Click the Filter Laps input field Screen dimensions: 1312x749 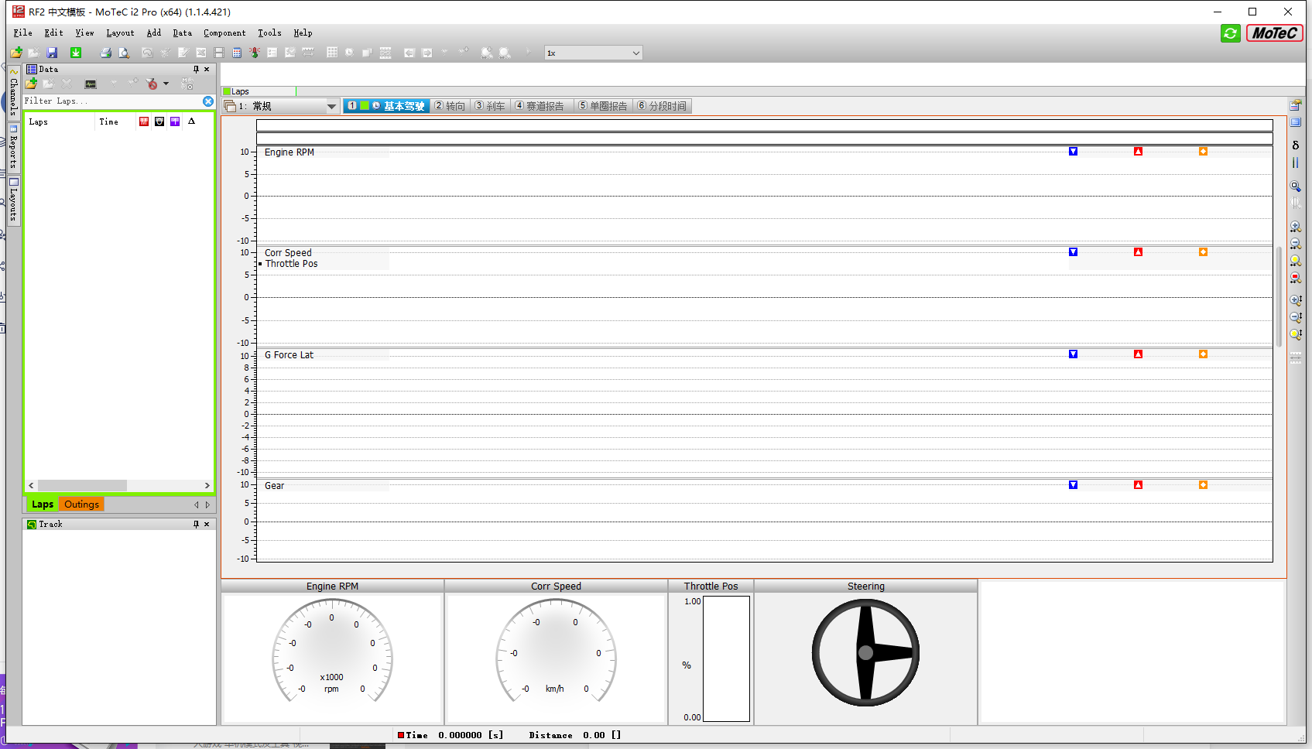(x=112, y=101)
